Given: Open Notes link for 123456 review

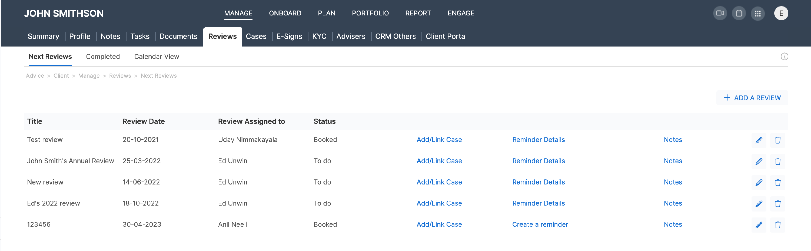Looking at the screenshot, I should click(x=673, y=224).
